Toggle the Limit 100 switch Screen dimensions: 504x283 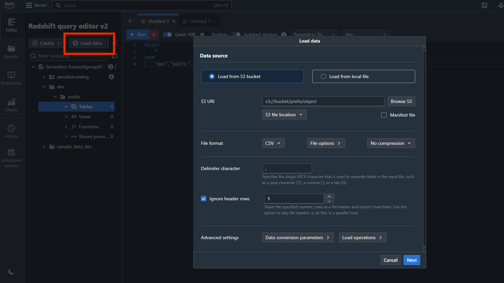(x=167, y=35)
